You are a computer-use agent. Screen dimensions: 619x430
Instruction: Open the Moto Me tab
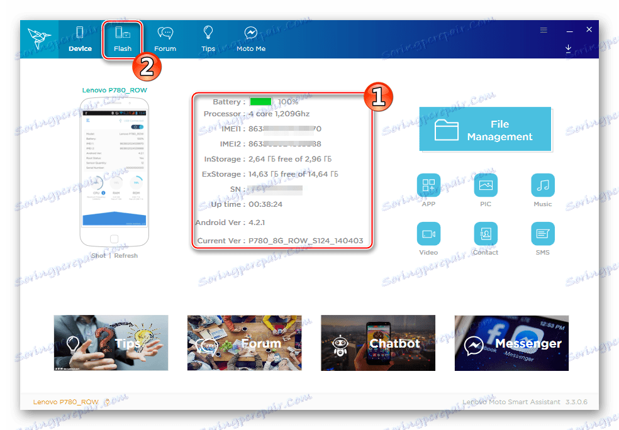(x=250, y=40)
